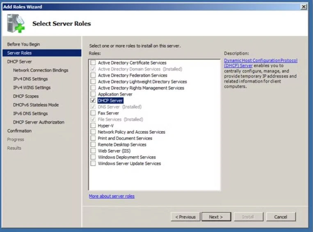Tick Active Directory Rights Management Services

pyautogui.click(x=93, y=88)
